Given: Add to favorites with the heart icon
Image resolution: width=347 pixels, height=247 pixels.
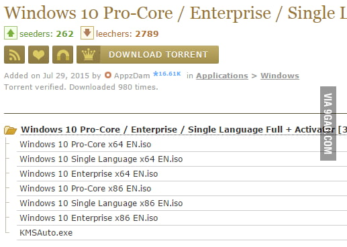Looking at the screenshot, I should pyautogui.click(x=38, y=55).
